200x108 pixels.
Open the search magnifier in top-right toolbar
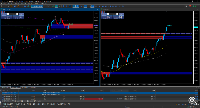click(186, 6)
